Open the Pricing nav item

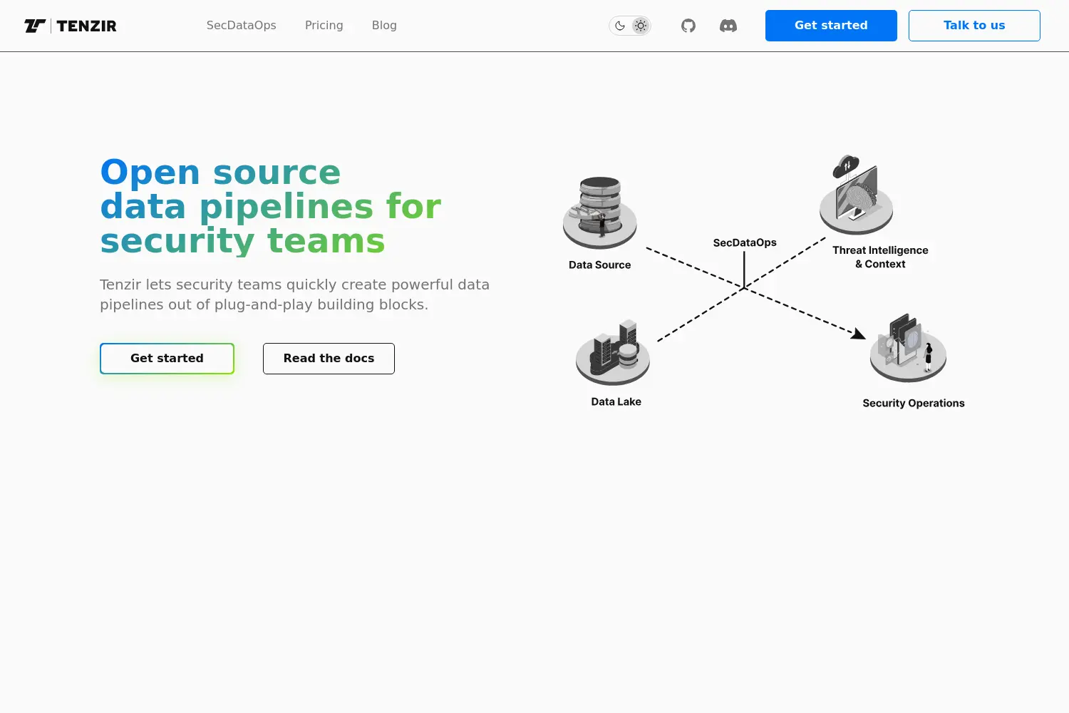point(324,26)
